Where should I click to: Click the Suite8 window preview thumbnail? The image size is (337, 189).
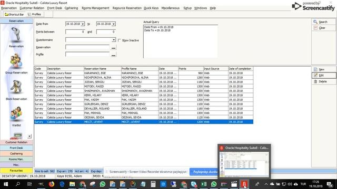coord(244,164)
